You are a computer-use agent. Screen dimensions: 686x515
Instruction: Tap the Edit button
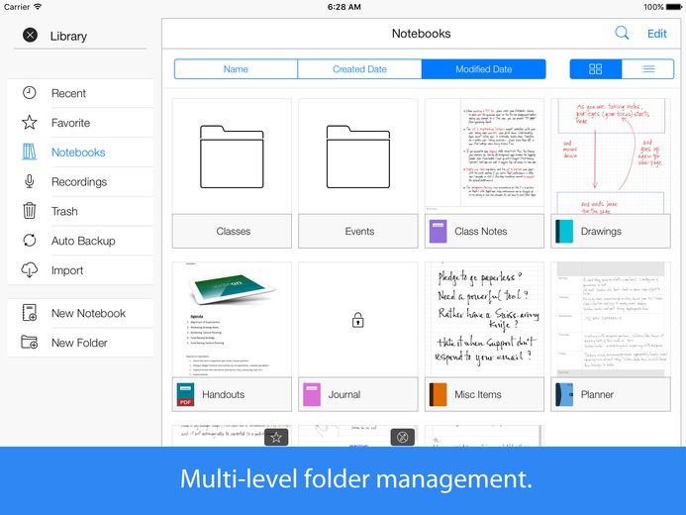656,34
